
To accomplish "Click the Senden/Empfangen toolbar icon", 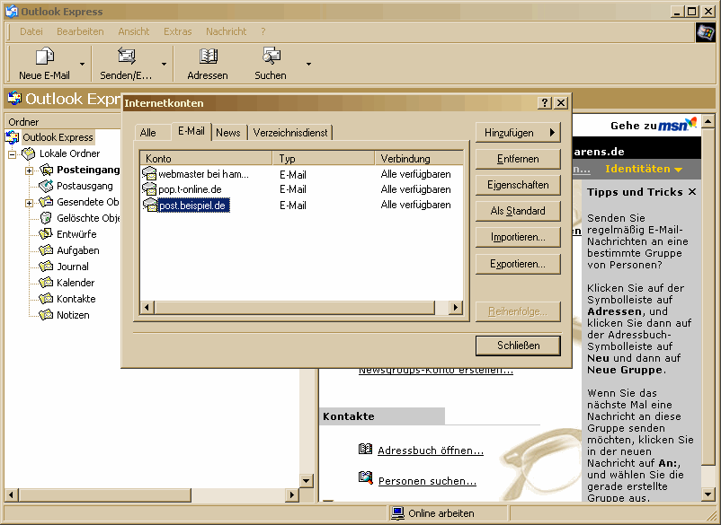I will [126, 57].
